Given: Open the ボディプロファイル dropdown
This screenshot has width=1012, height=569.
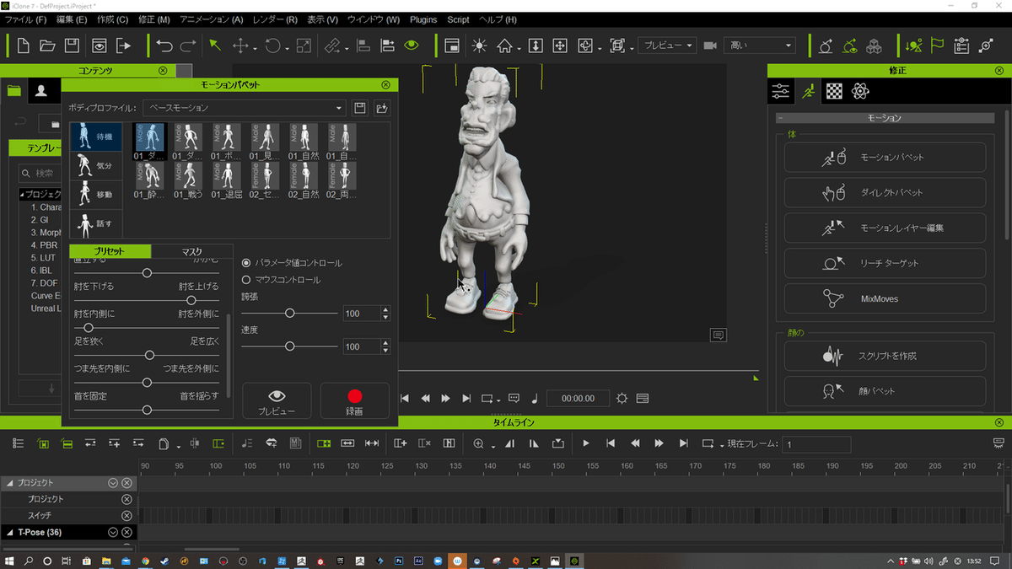Looking at the screenshot, I should coord(244,108).
